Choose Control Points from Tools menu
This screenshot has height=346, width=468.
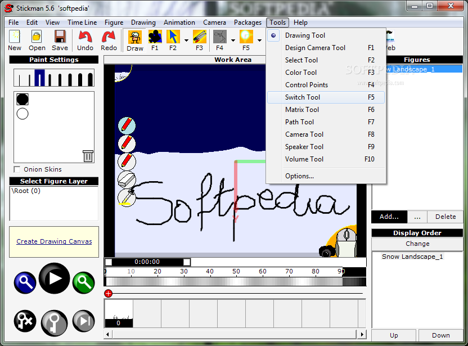(326, 85)
